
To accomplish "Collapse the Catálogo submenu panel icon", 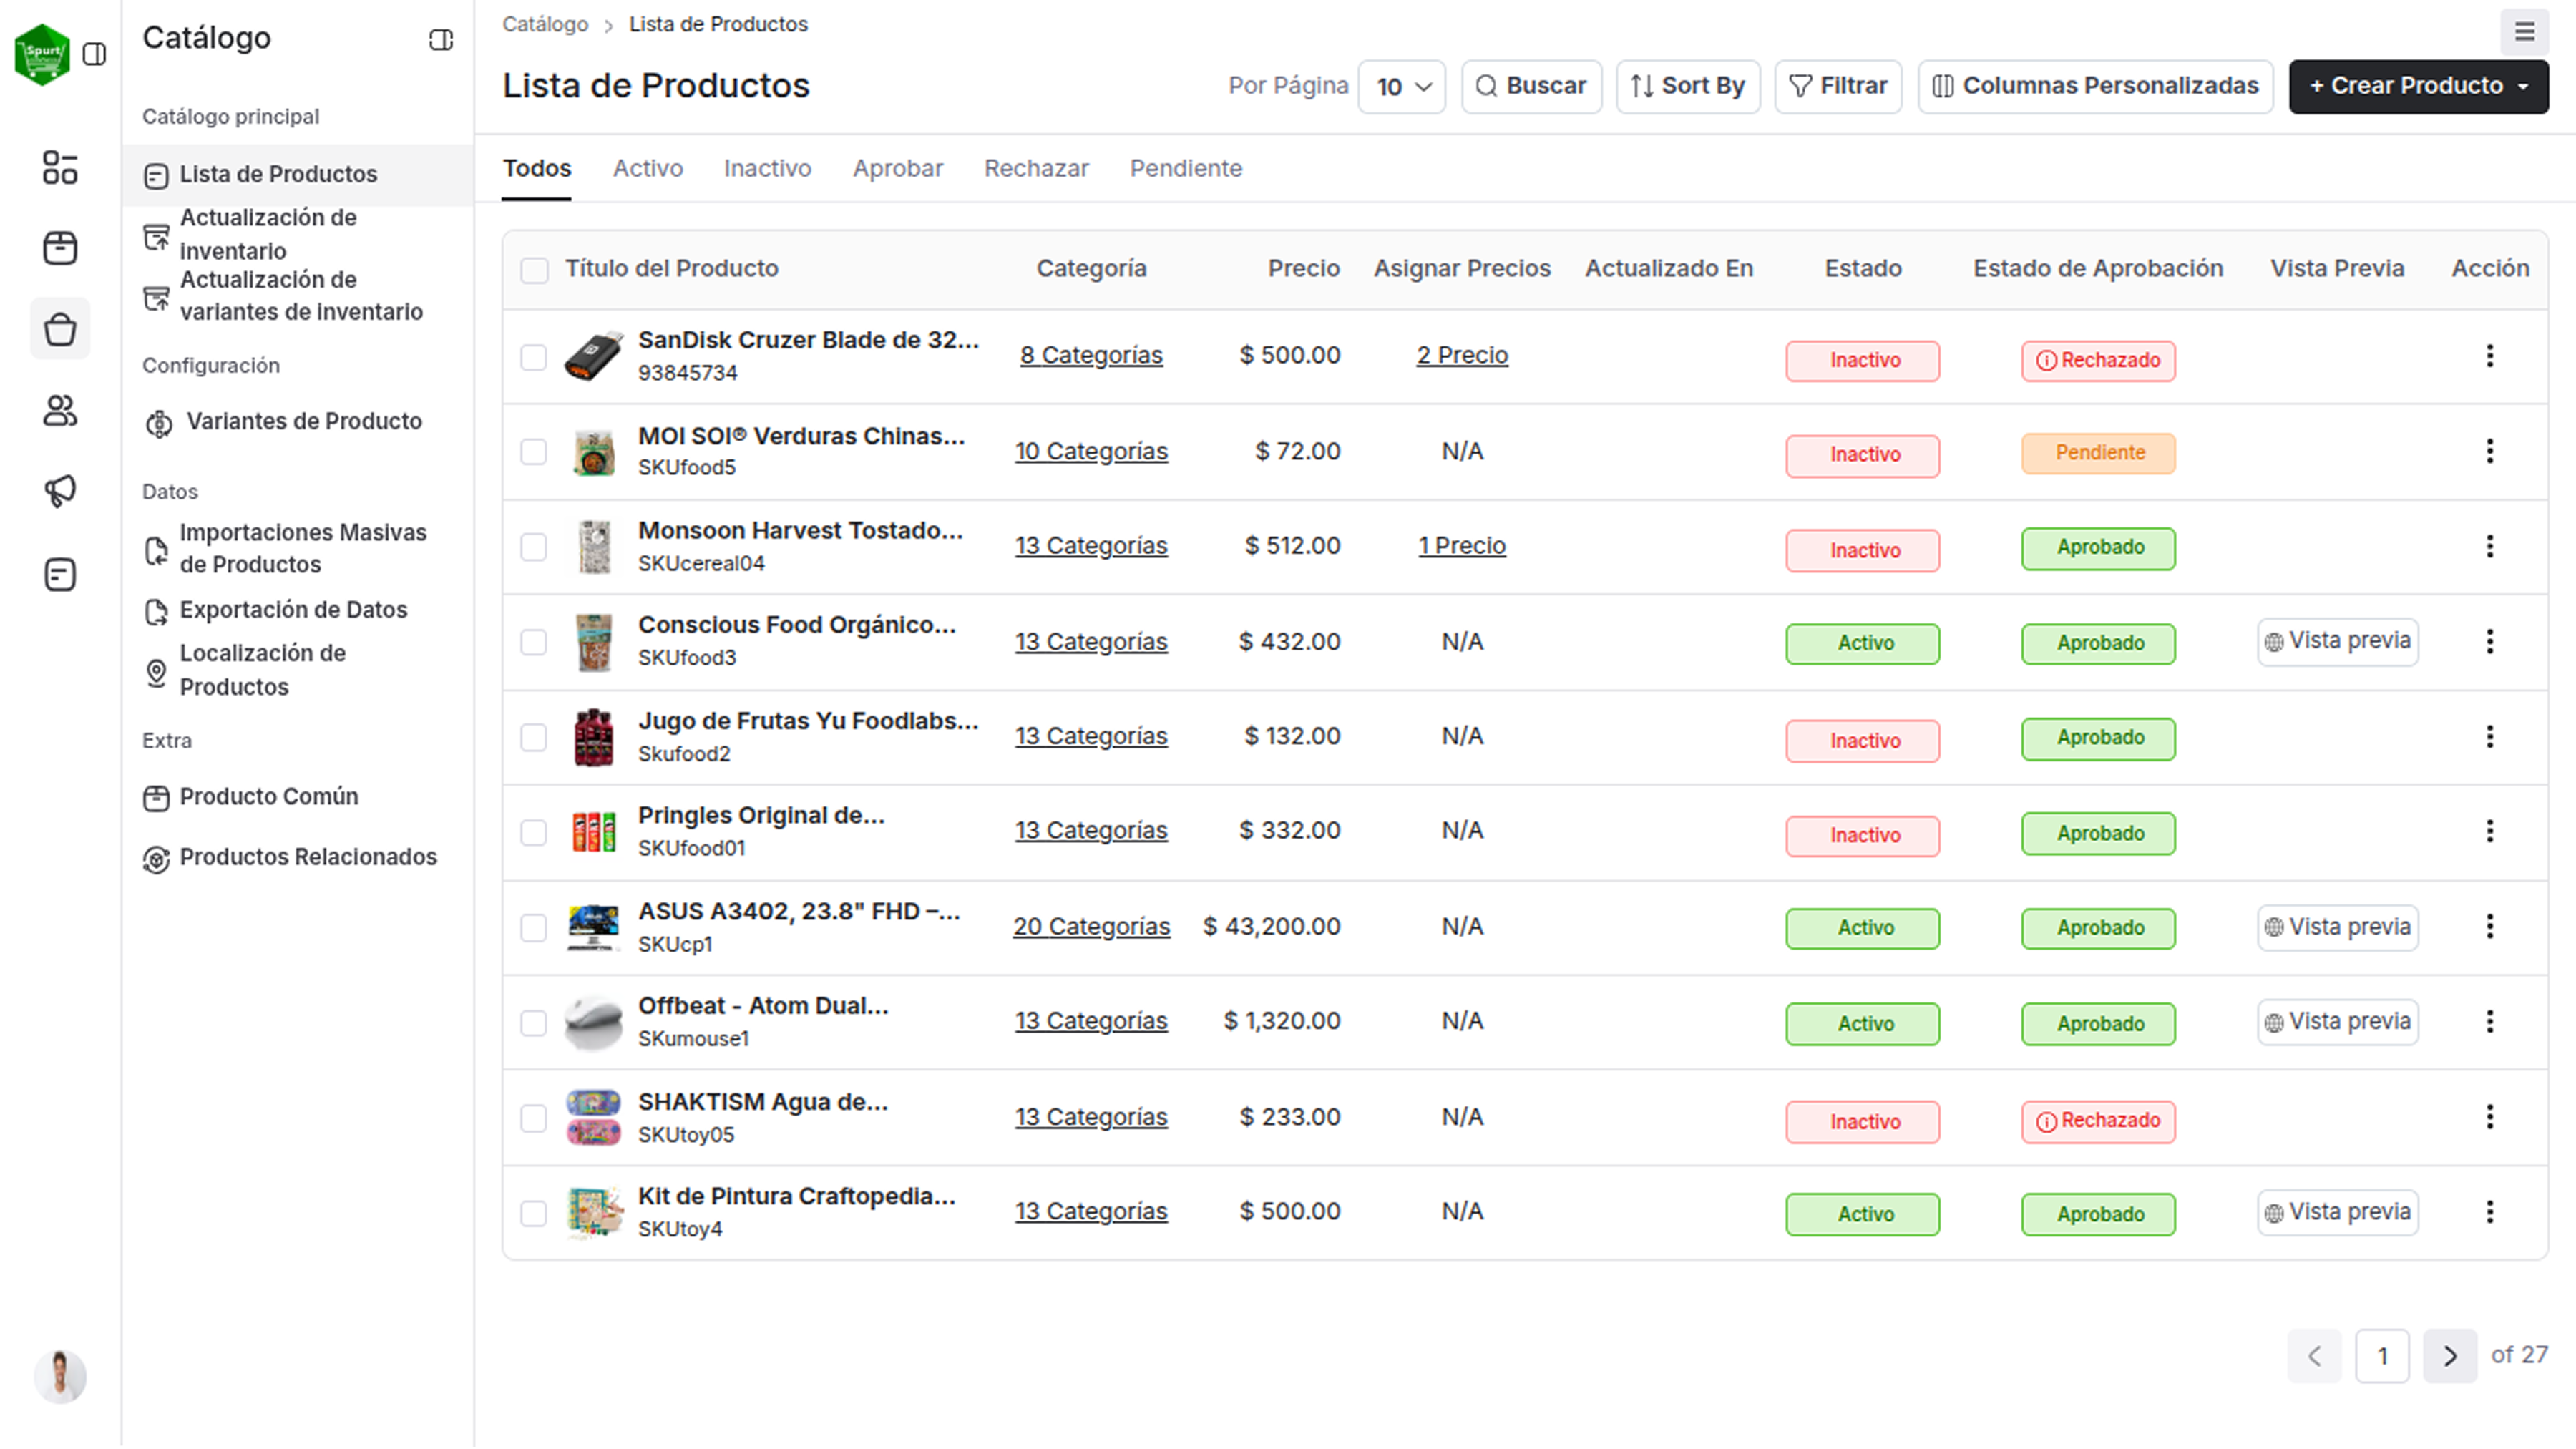I will pos(440,39).
